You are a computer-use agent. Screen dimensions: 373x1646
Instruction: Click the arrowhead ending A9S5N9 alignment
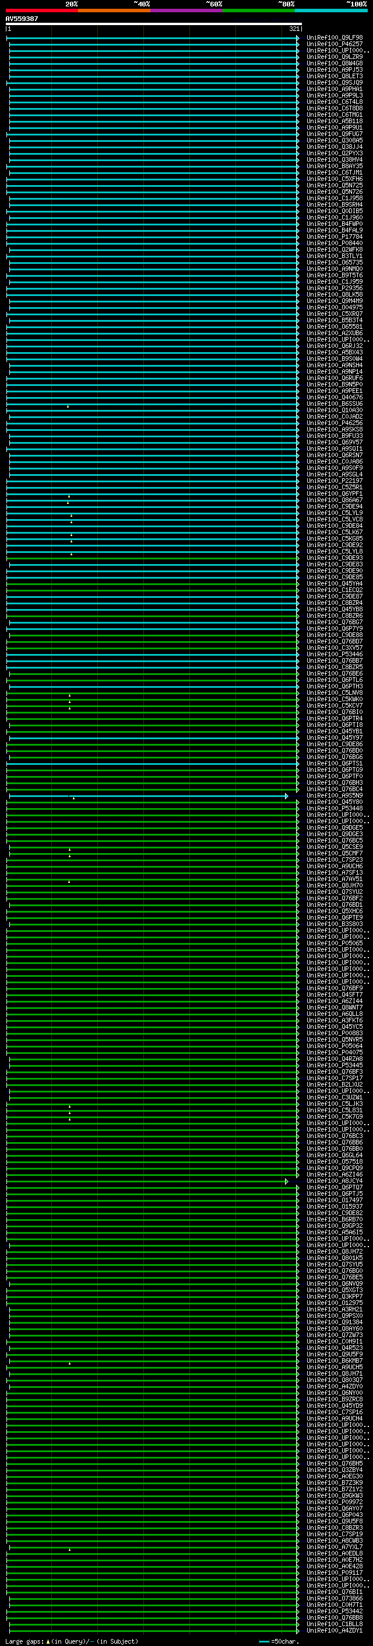point(286,796)
